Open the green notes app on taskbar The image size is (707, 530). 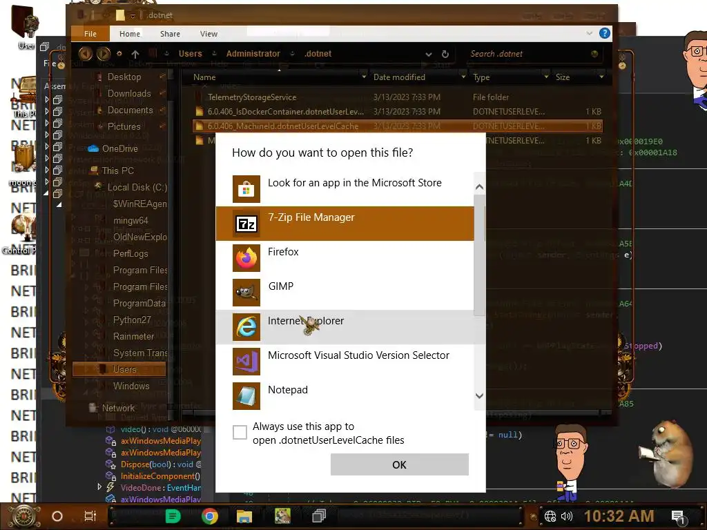(x=173, y=516)
